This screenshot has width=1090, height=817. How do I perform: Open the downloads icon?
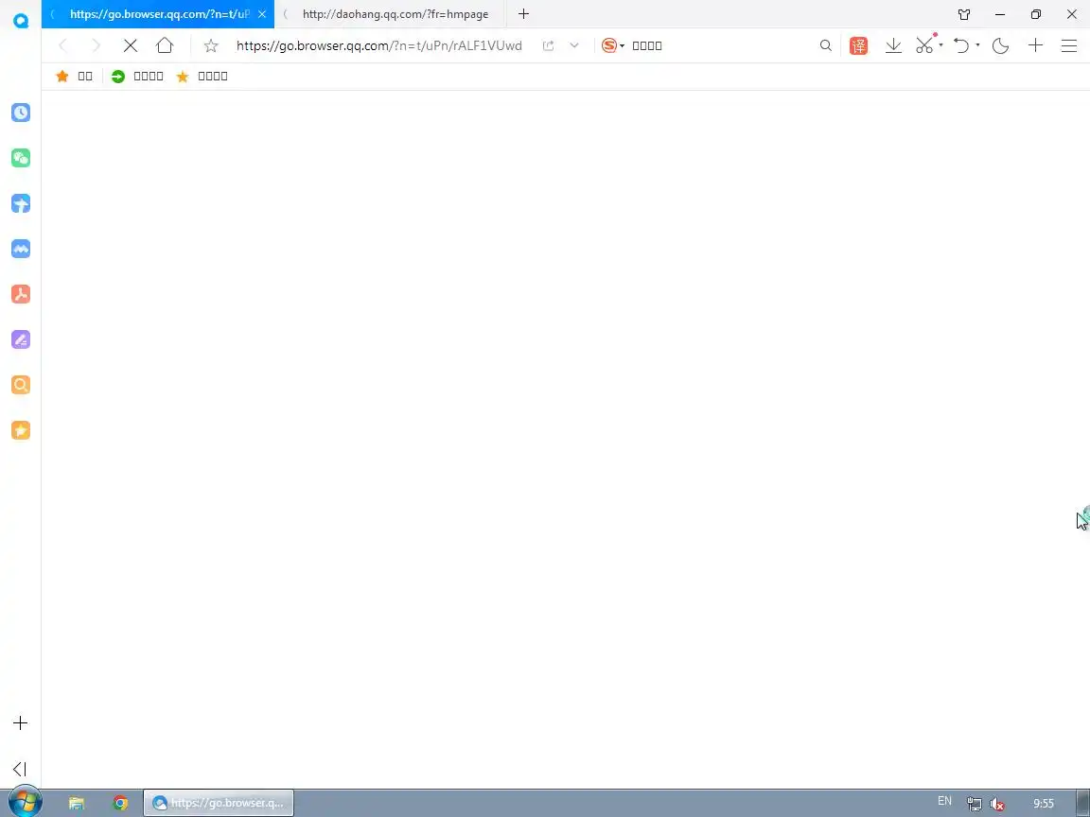(x=893, y=45)
